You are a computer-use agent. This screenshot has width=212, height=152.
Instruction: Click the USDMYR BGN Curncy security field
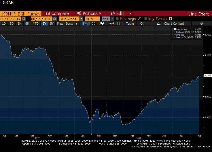coord(20,13)
